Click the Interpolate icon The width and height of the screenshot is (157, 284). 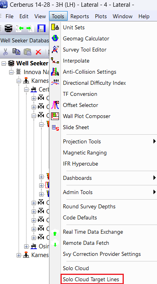click(x=55, y=61)
